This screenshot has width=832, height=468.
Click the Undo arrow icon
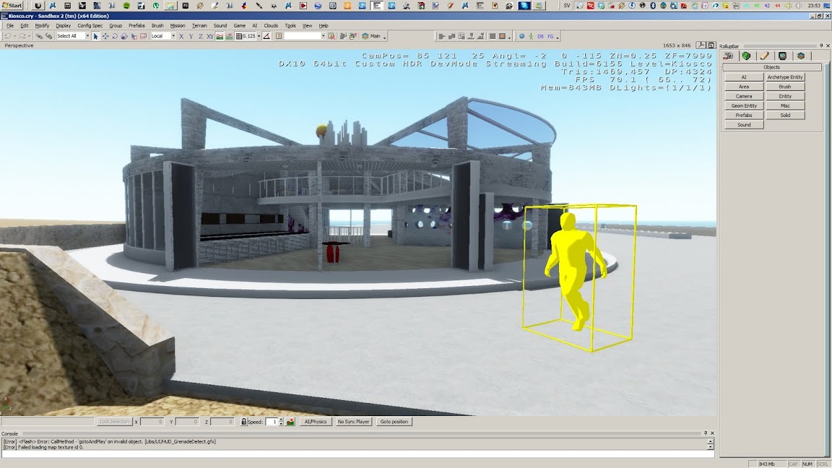click(8, 36)
